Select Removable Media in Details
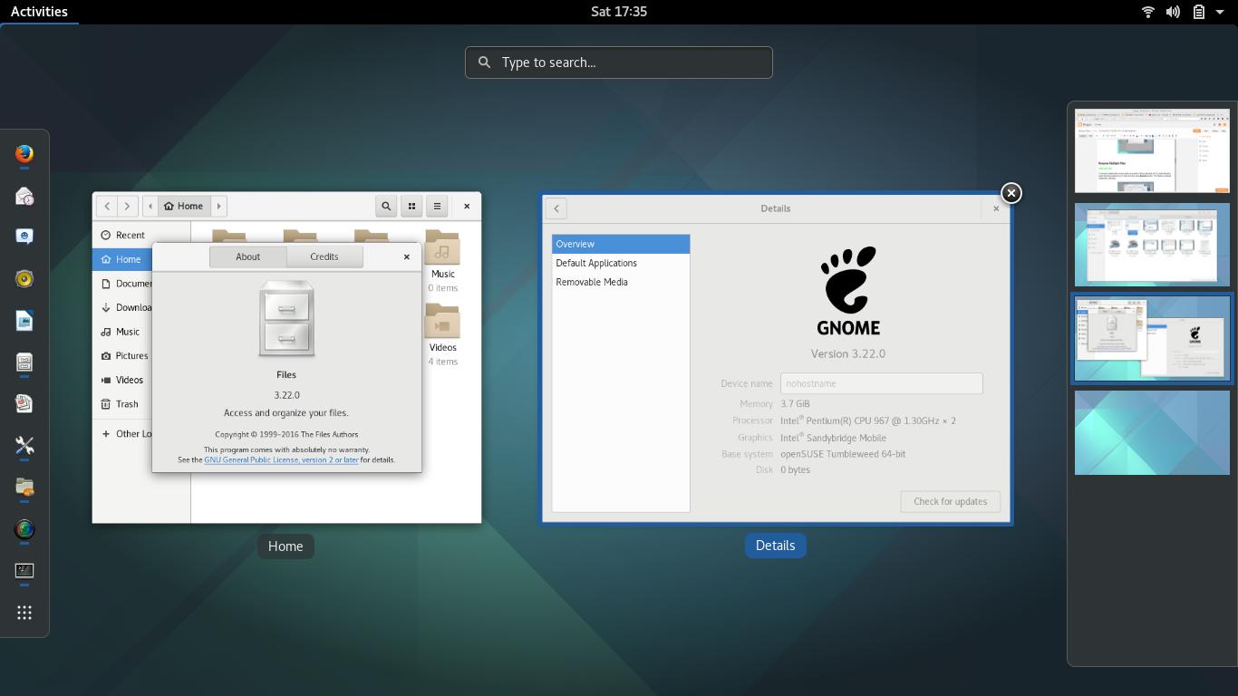 [x=621, y=282]
